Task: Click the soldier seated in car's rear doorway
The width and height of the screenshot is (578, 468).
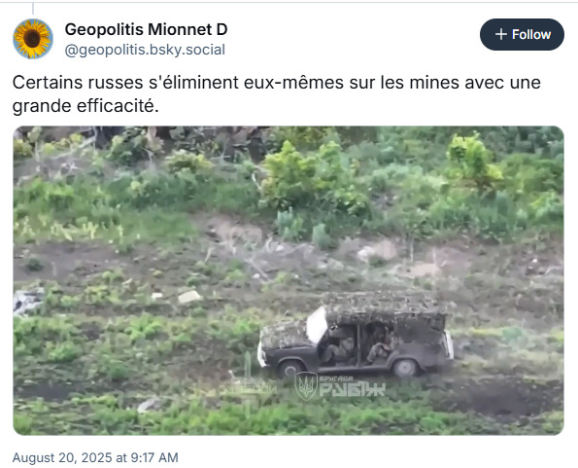Action: pyautogui.click(x=380, y=347)
